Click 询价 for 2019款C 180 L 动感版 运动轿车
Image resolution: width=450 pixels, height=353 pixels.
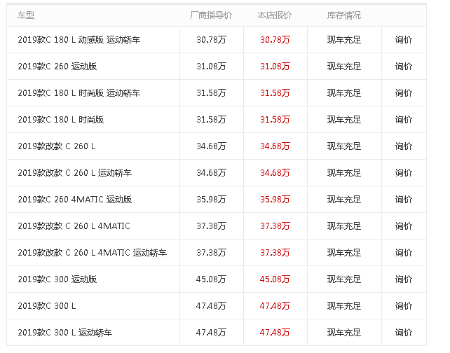tap(404, 40)
